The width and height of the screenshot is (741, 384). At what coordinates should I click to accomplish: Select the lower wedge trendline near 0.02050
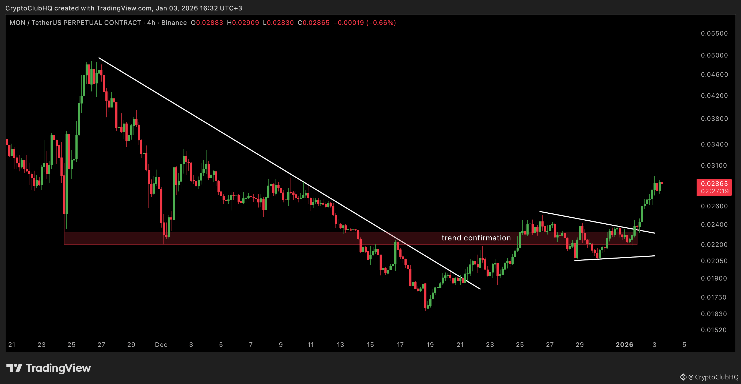(x=615, y=258)
